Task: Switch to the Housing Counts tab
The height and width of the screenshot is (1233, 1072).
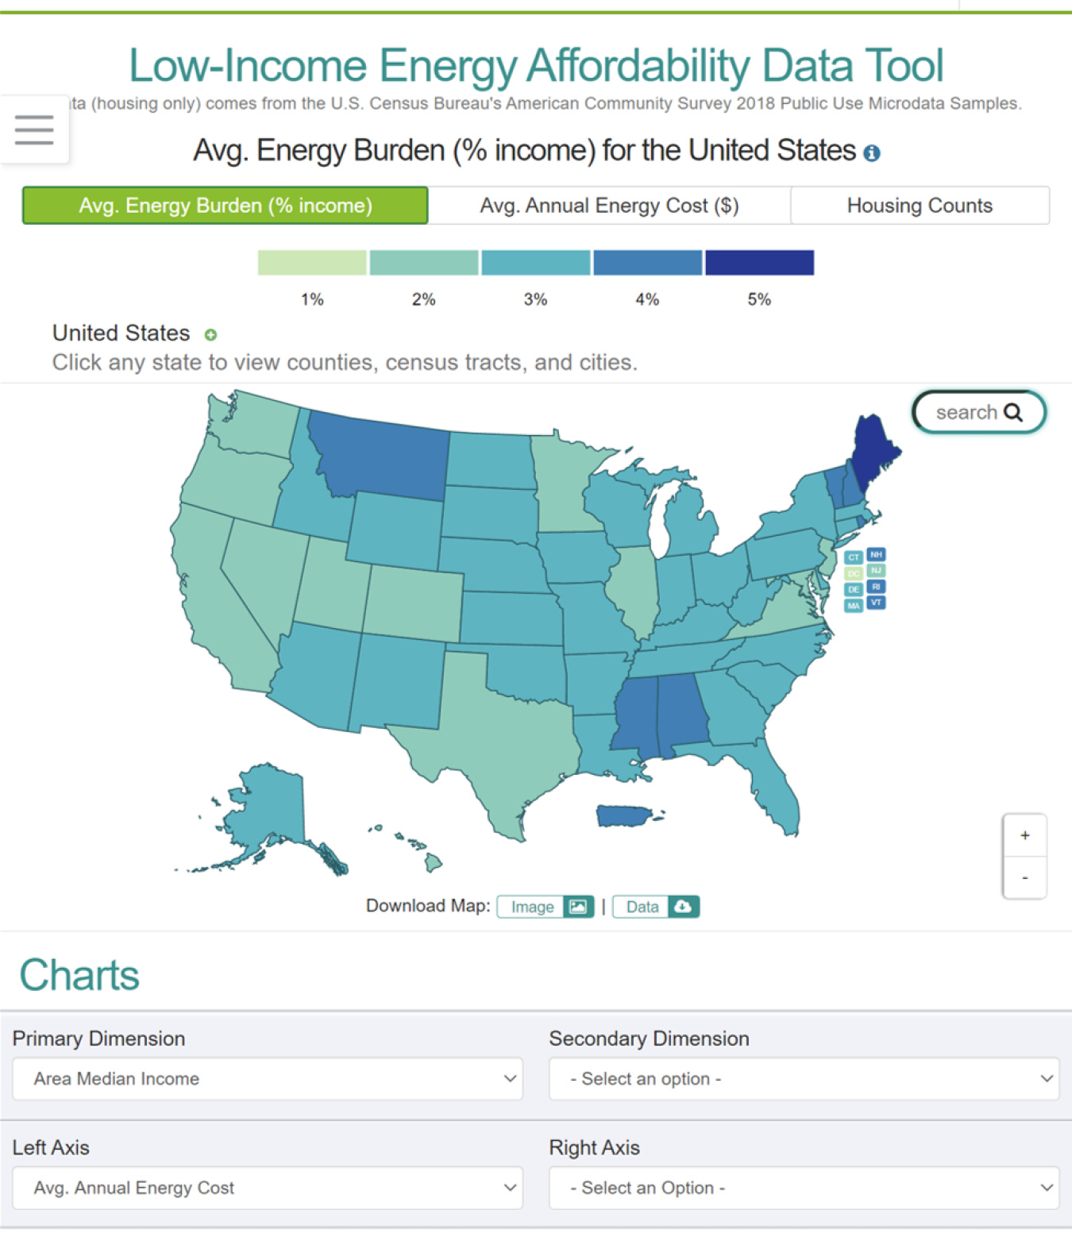Action: [920, 205]
